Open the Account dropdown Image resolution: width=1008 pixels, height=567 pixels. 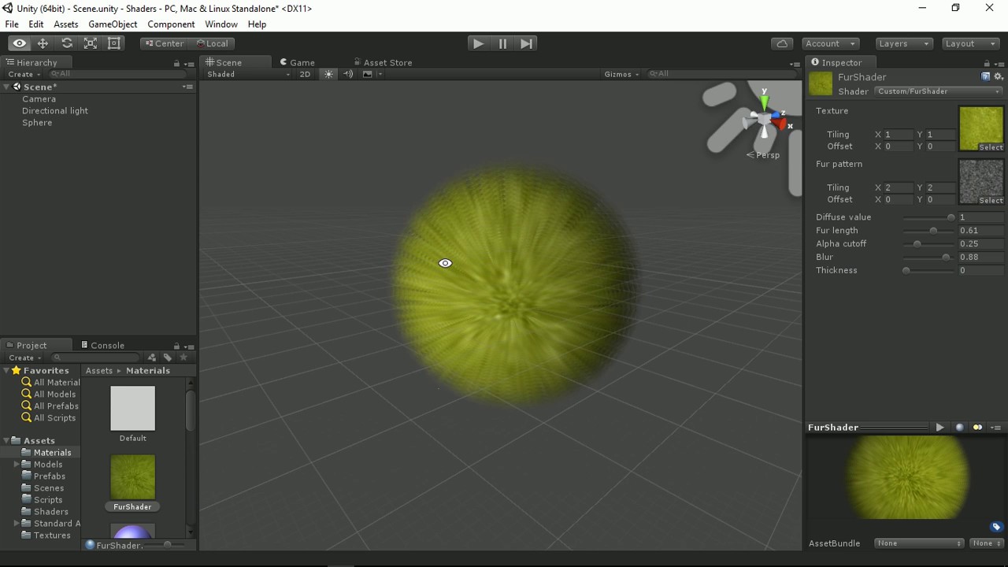831,43
